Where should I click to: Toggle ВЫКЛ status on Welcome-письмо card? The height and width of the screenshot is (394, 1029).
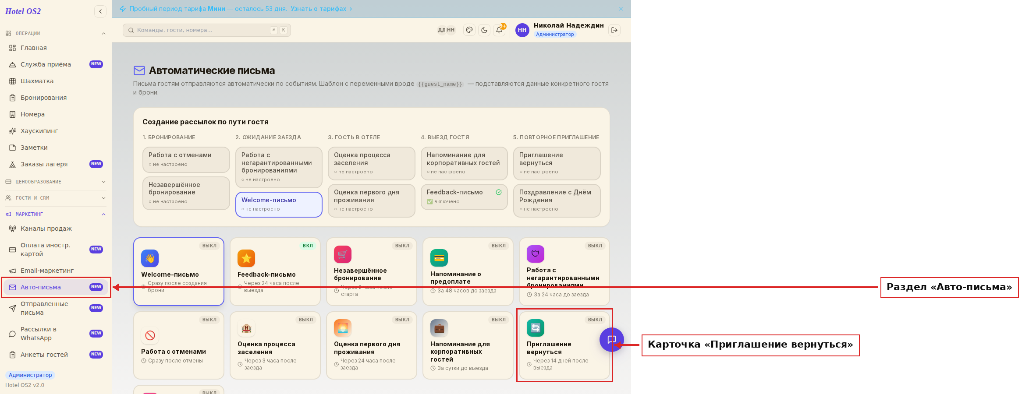click(209, 246)
